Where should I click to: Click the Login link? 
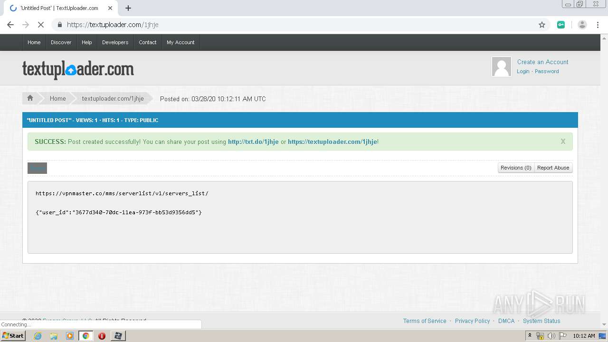523,71
